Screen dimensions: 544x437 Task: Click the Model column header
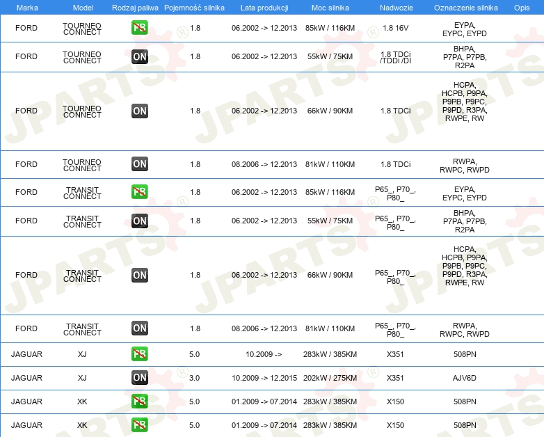[83, 8]
